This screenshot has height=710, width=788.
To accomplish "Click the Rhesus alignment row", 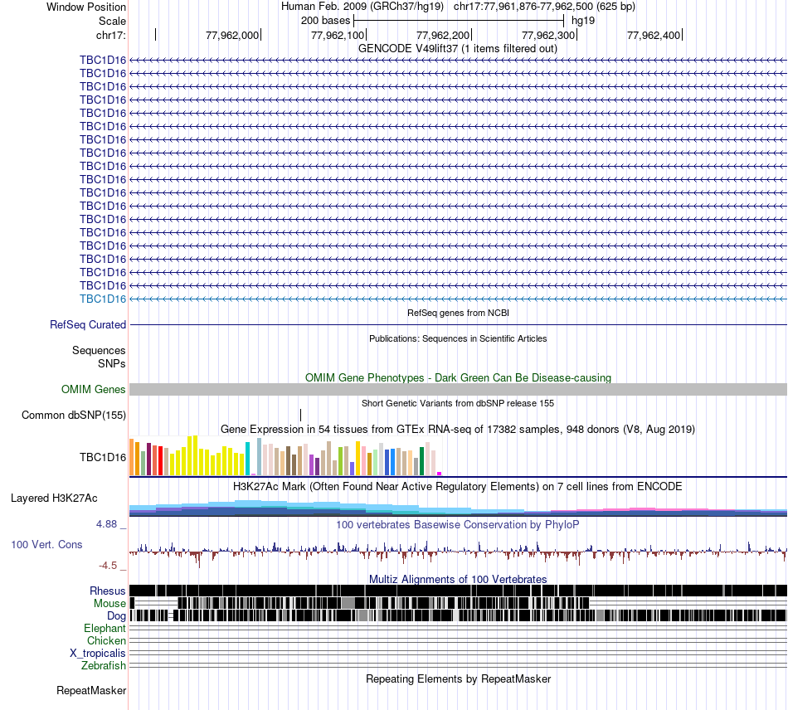I will (459, 591).
